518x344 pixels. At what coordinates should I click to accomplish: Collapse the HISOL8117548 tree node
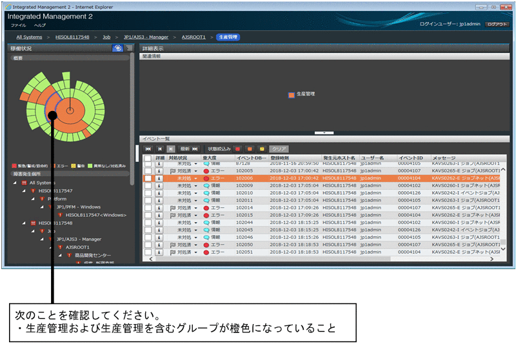[24, 223]
